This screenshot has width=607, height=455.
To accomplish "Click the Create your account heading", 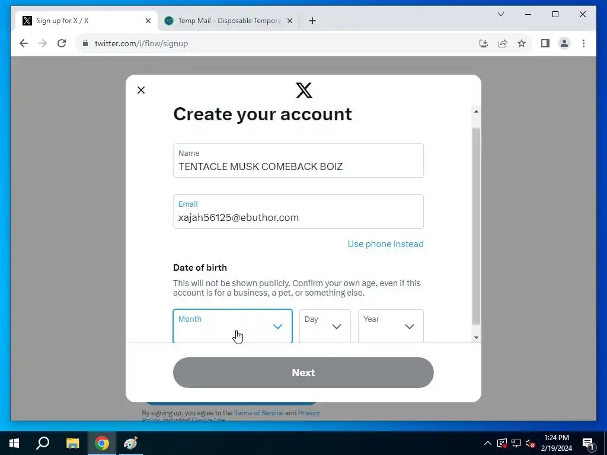I will click(x=263, y=114).
